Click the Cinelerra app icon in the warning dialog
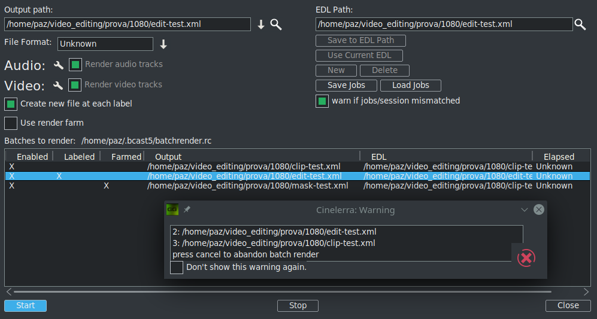This screenshot has height=319, width=597. click(x=172, y=209)
